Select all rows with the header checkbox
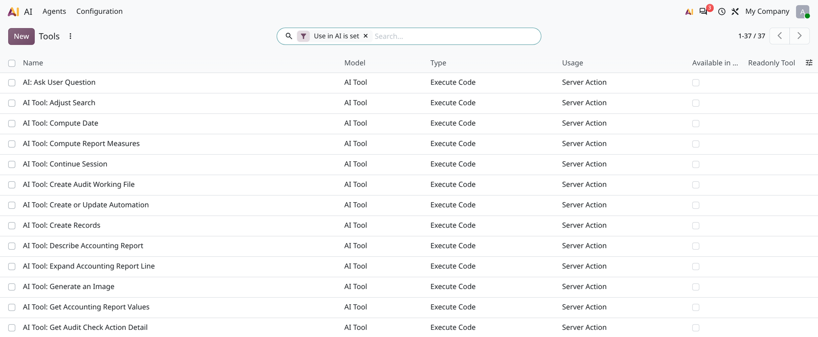The width and height of the screenshot is (818, 337). (x=12, y=63)
